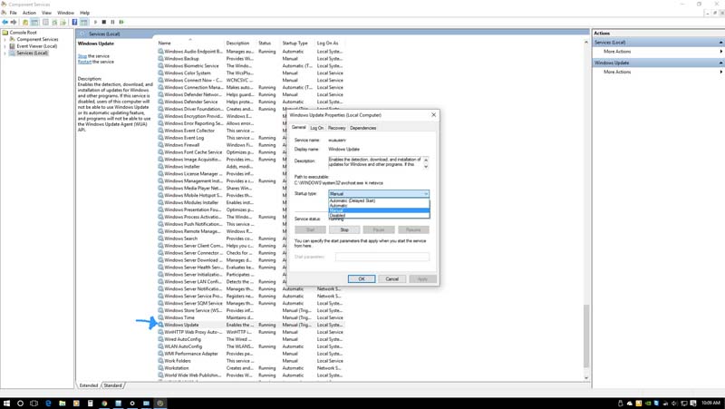Screen dimensions: 725x409
Task: Click the Refresh toolbar icon
Action: click(54, 22)
